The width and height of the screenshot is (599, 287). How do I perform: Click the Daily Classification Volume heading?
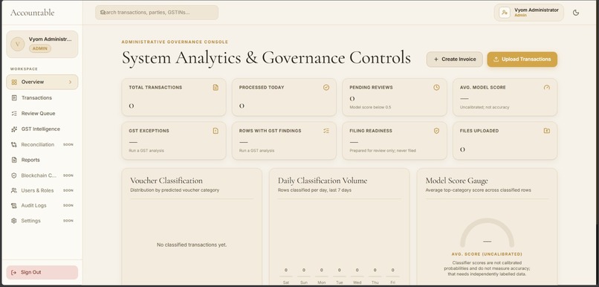point(323,181)
